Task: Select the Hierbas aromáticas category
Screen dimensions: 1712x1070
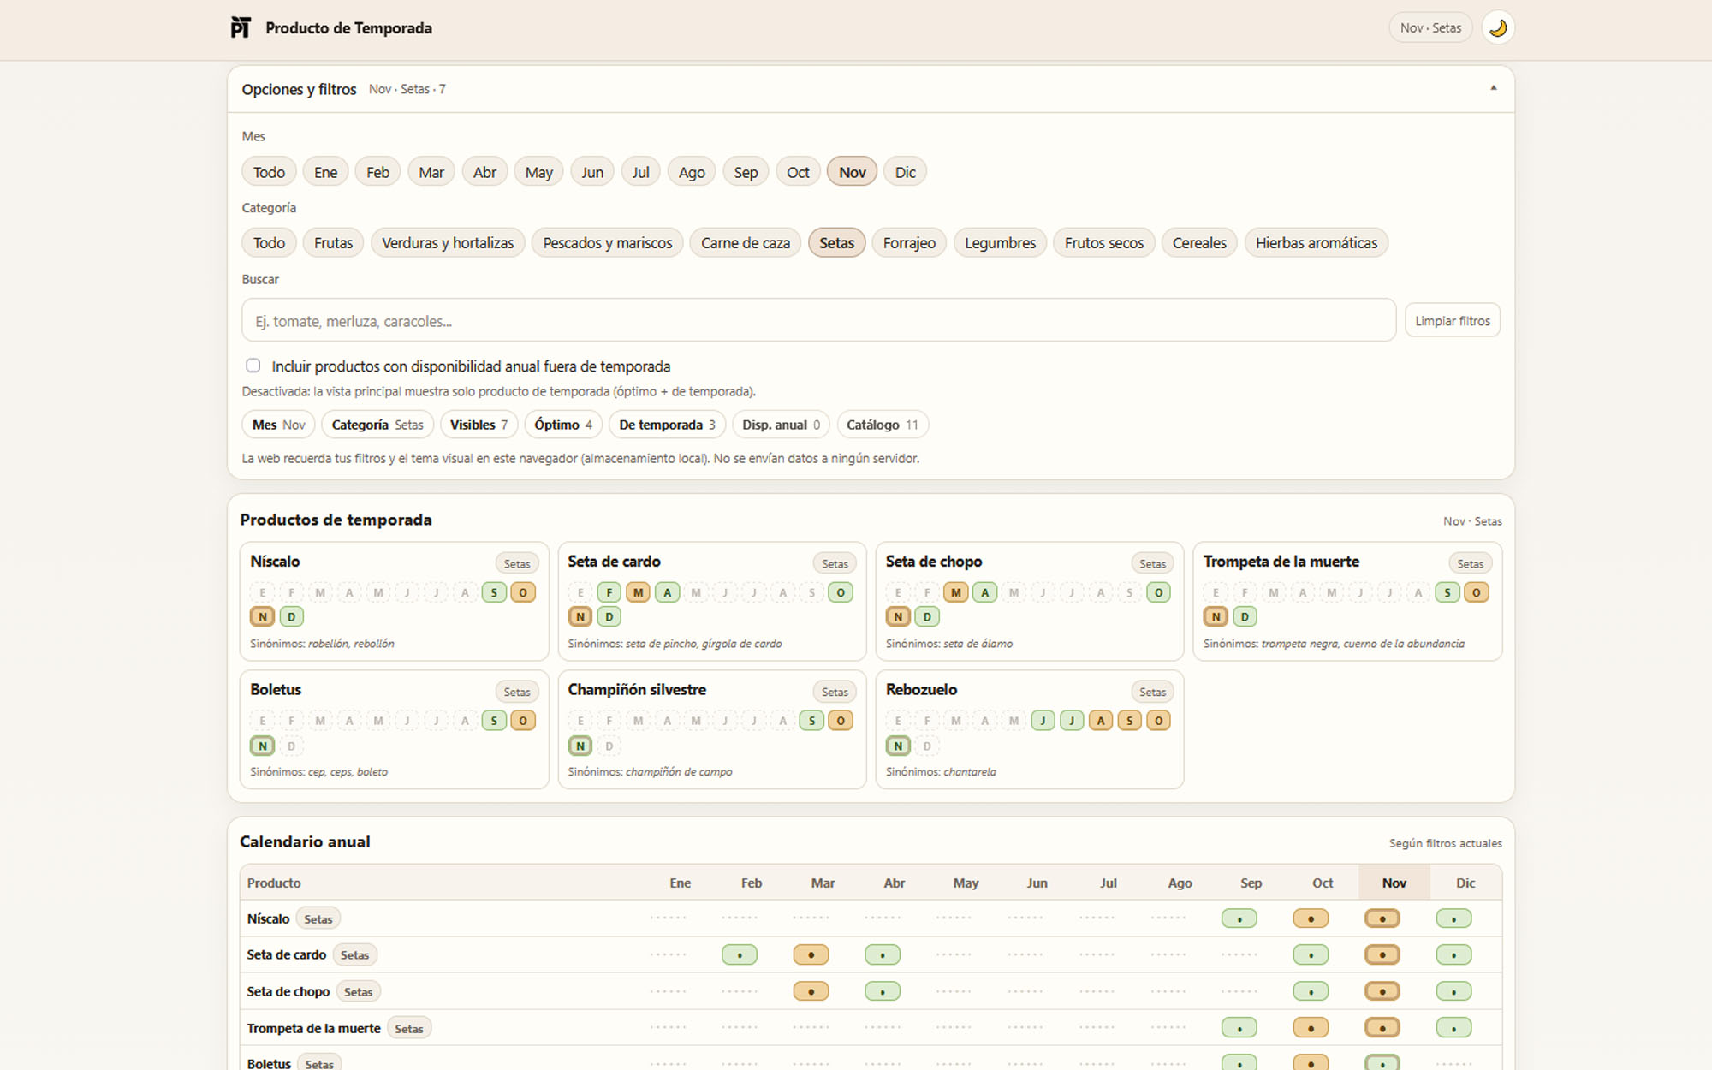Action: pos(1317,243)
